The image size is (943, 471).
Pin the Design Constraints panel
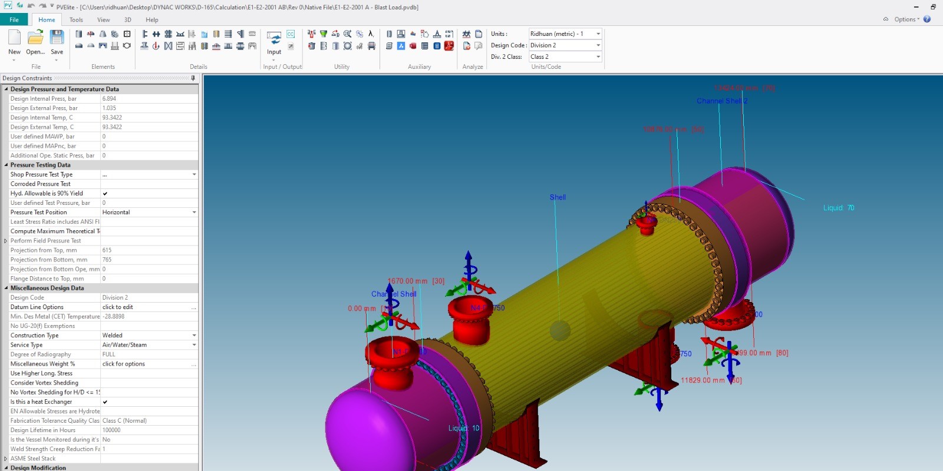pos(193,78)
